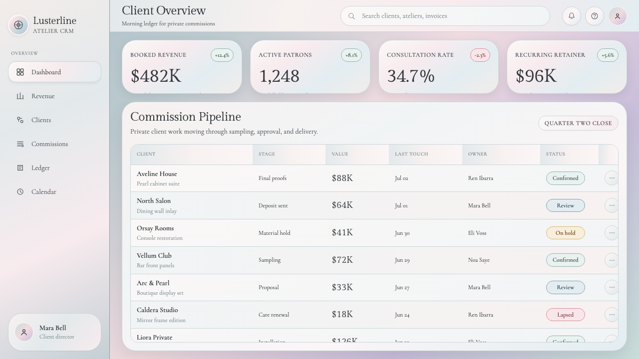The width and height of the screenshot is (639, 359).
Task: Open row actions for Orsay Rooms
Action: click(612, 233)
